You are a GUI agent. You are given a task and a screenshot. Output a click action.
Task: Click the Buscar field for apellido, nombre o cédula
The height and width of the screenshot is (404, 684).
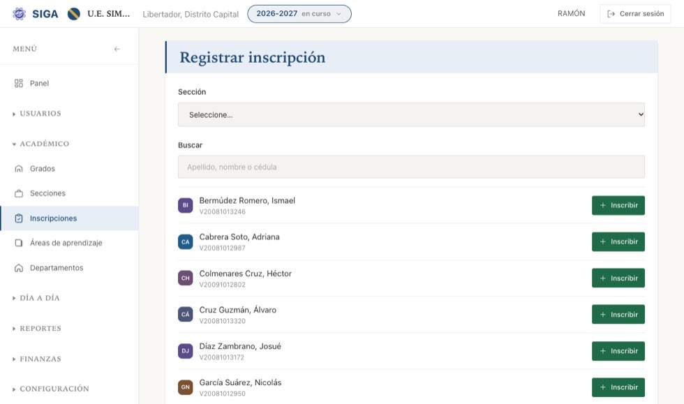click(411, 167)
